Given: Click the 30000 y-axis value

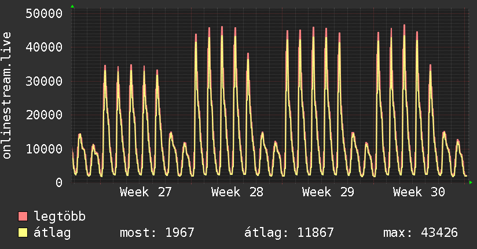Looking at the screenshot, I should [44, 81].
